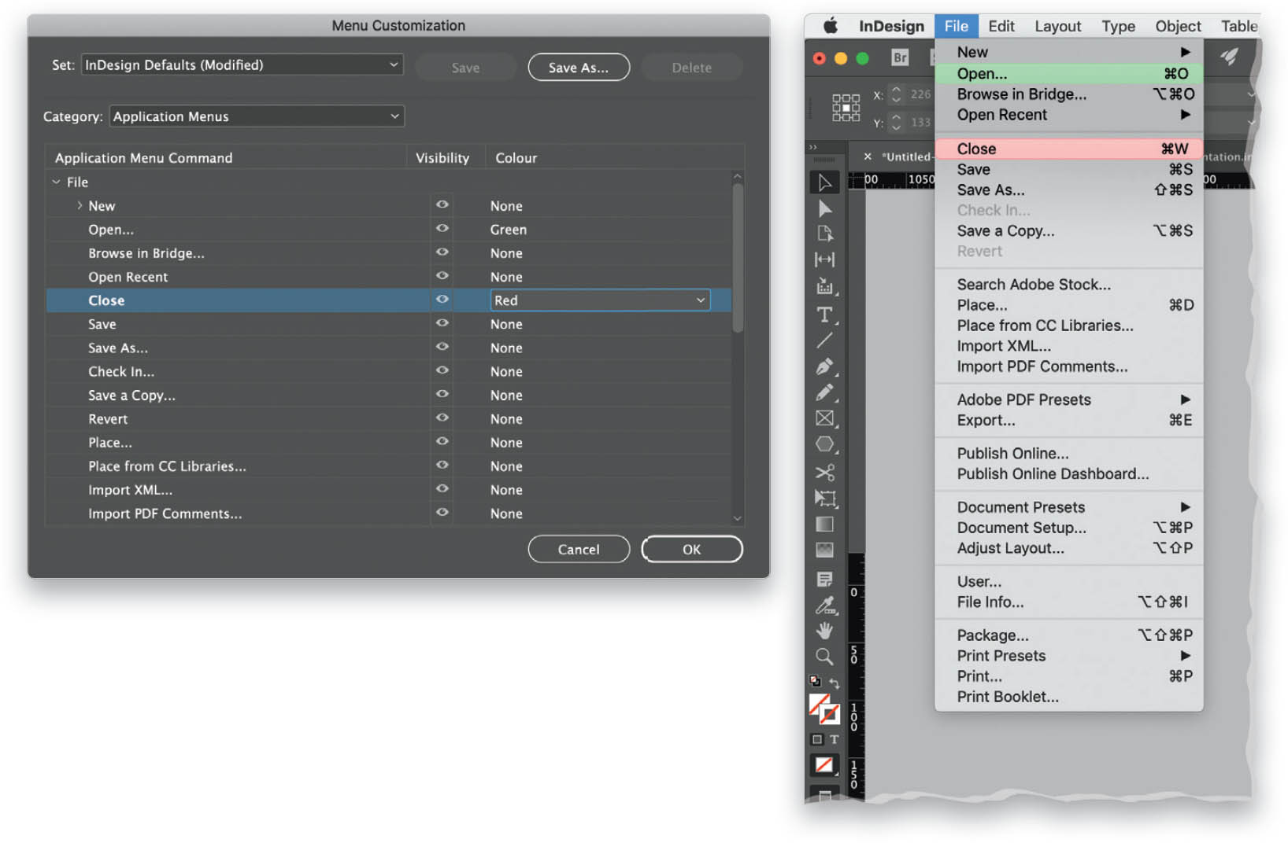
Task: Click the File menu in menu bar
Action: click(956, 26)
